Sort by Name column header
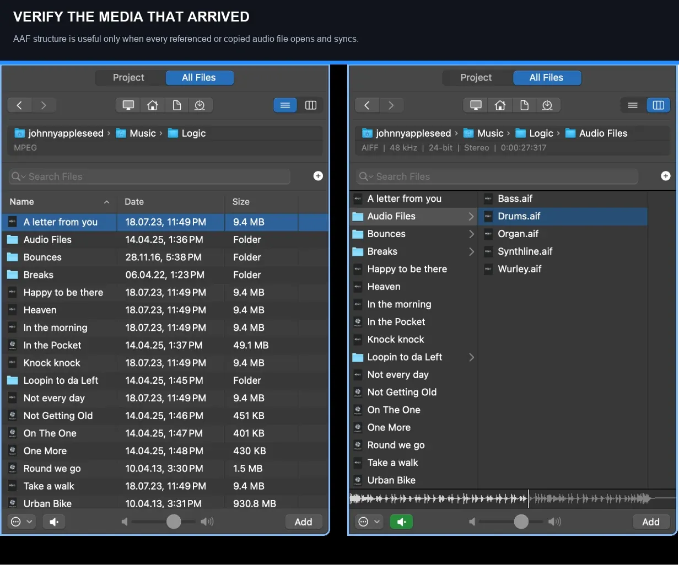The image size is (679, 569). coord(60,202)
